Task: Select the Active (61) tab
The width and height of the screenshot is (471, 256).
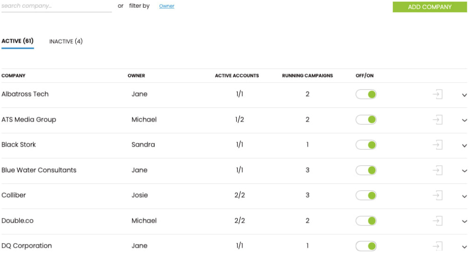Action: pos(17,41)
